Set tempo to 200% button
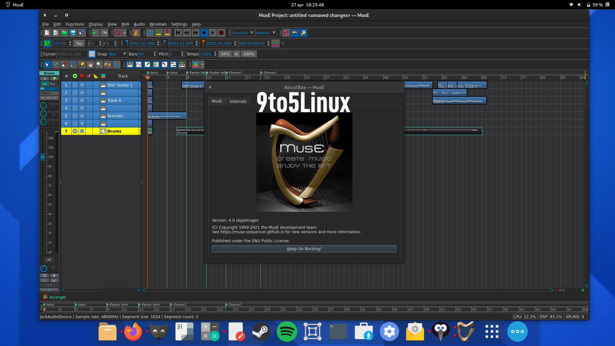The image size is (615, 346). pyautogui.click(x=249, y=54)
